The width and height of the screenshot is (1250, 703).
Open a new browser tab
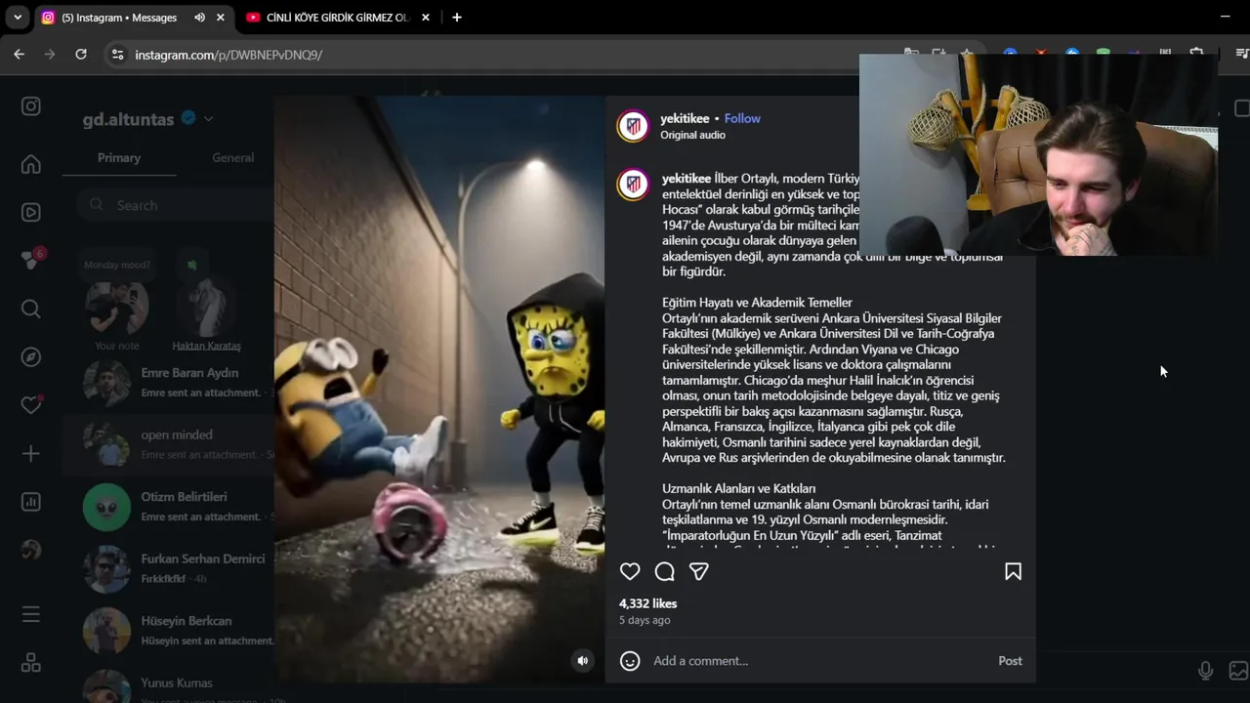coord(456,18)
